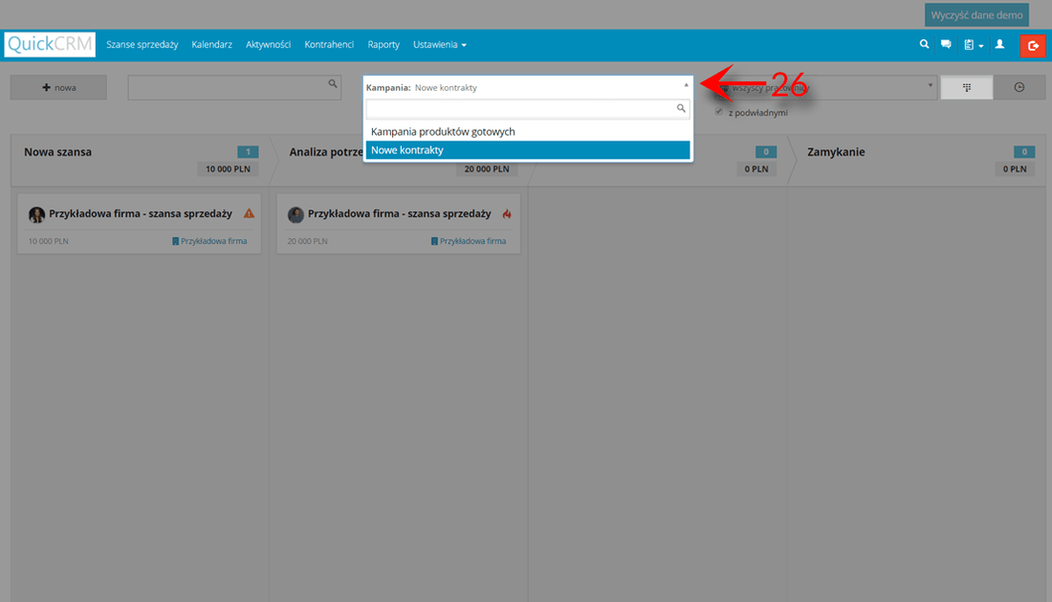Open the Kalendarz menu item
The image size is (1052, 602).
click(x=211, y=44)
